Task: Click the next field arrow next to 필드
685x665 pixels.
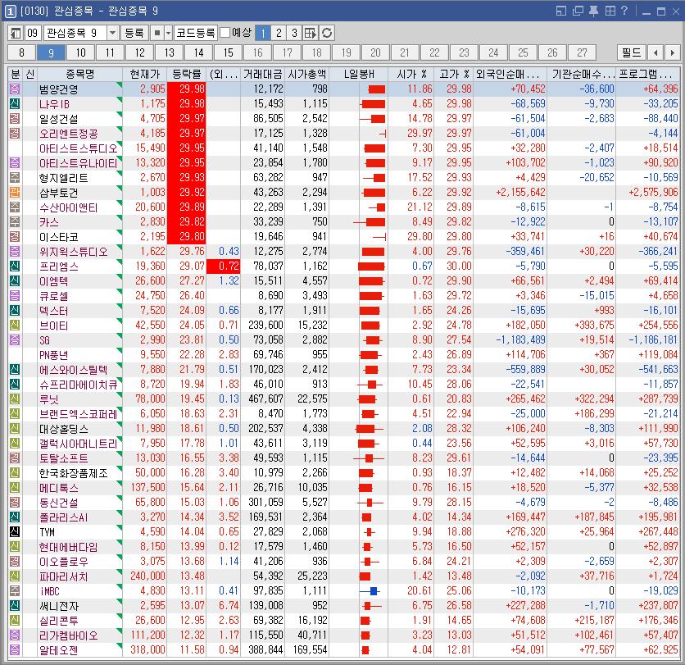Action: (x=672, y=53)
